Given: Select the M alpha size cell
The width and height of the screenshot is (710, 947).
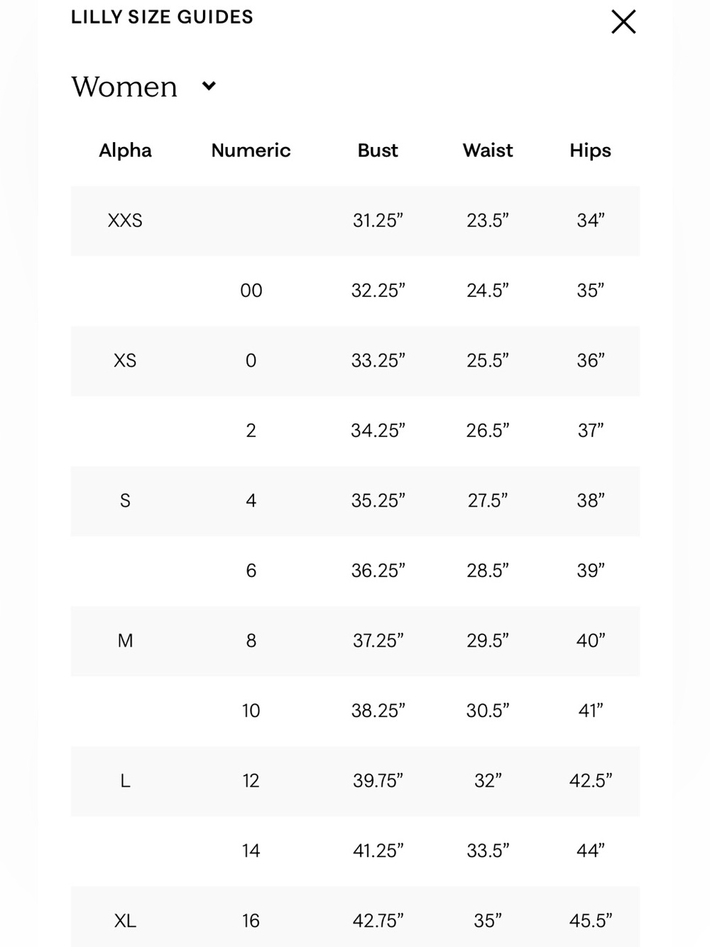Looking at the screenshot, I should pos(125,641).
